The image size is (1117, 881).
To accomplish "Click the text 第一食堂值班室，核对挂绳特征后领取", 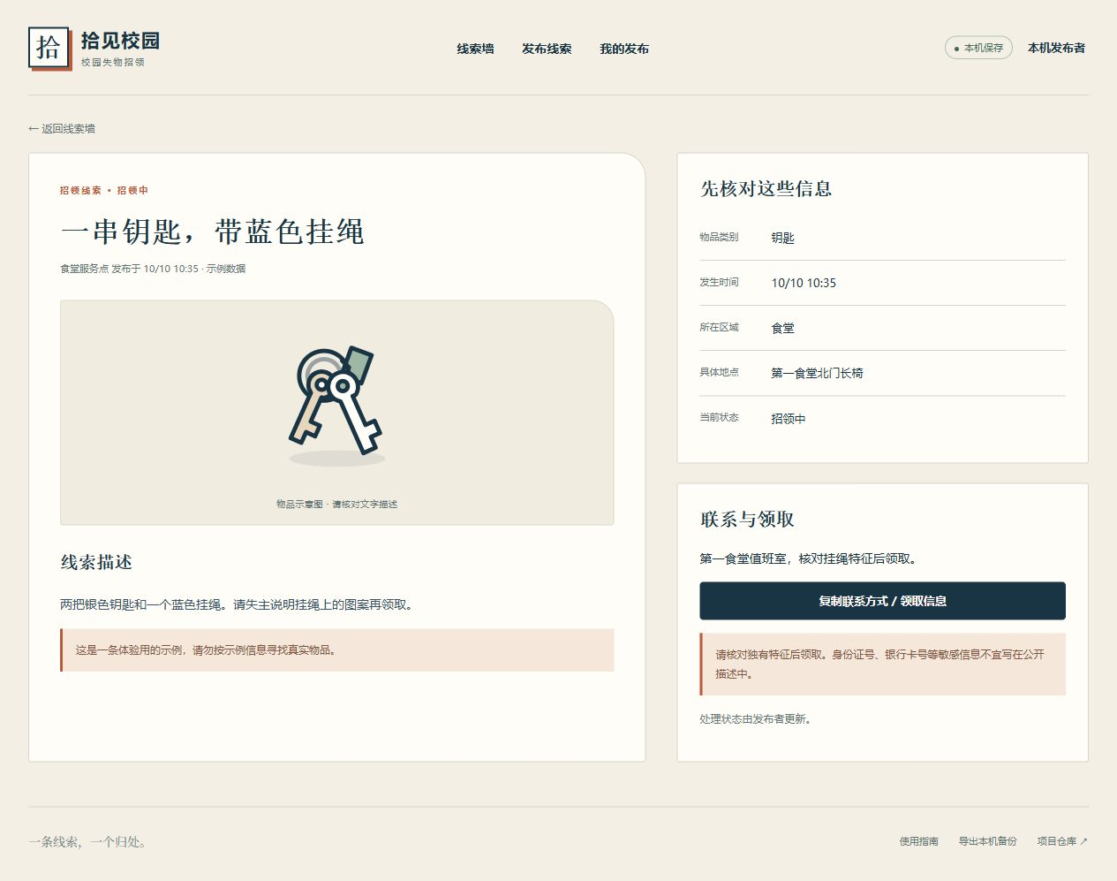I will [x=811, y=558].
